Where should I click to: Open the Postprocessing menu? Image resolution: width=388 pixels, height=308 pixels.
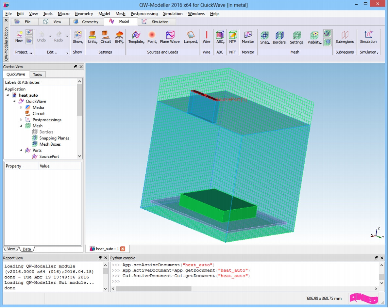click(144, 14)
